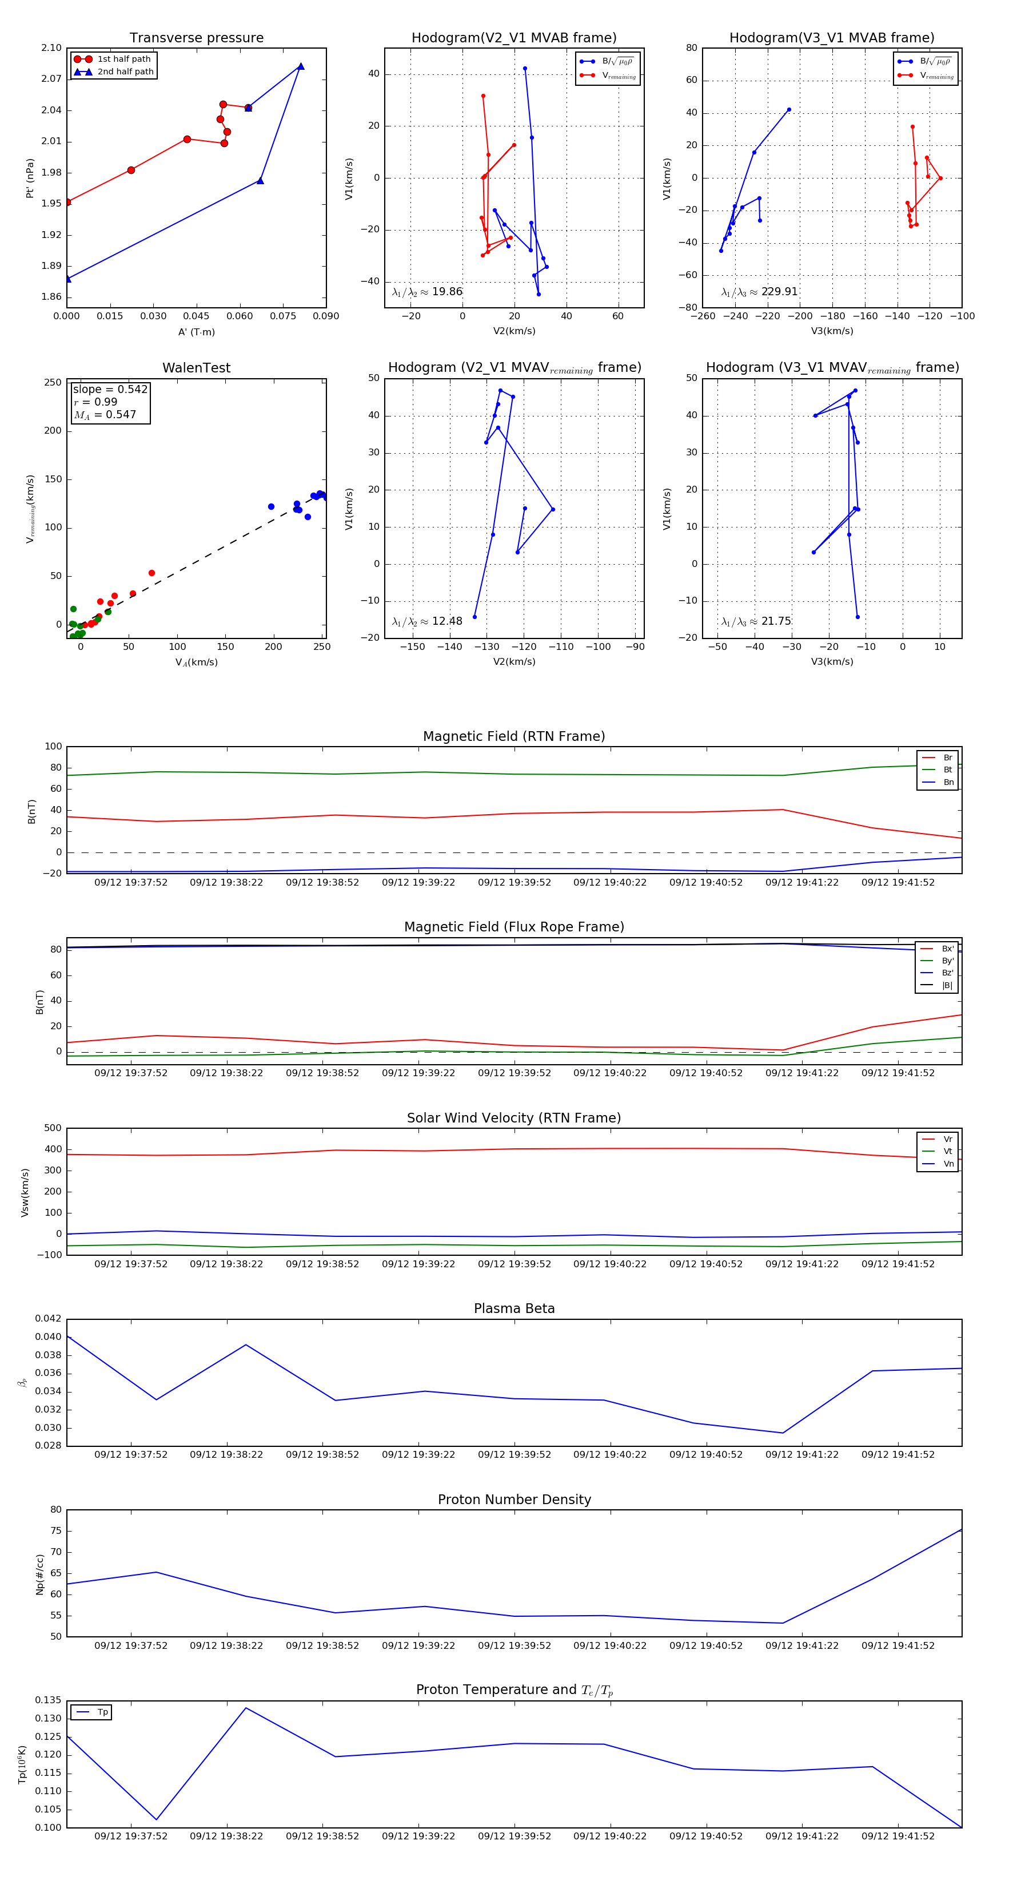Click the 'Np(#/cc)' y-axis label
Image resolution: width=1029 pixels, height=1888 pixels.
39,1574
